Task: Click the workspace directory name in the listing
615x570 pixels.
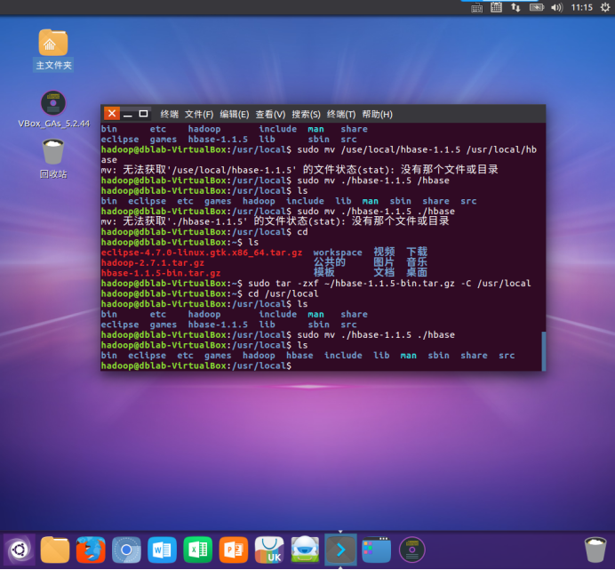Action: tap(338, 253)
